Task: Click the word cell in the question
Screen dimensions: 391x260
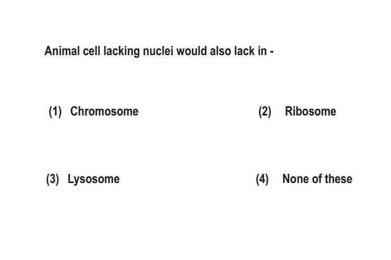Action: pyautogui.click(x=92, y=51)
